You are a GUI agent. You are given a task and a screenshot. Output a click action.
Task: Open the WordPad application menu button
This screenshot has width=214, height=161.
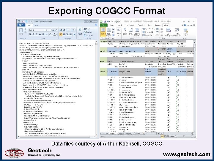[x=21, y=25]
